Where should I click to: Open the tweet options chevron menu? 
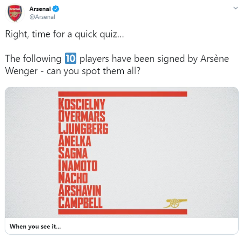(235, 8)
